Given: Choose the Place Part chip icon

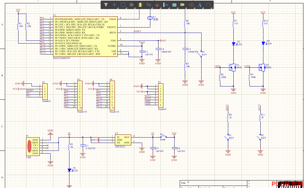Looking at the screenshot, I should 140,5.
